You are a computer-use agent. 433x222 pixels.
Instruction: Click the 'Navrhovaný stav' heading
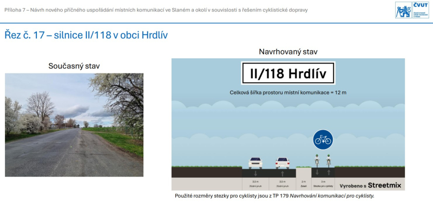[x=288, y=52]
